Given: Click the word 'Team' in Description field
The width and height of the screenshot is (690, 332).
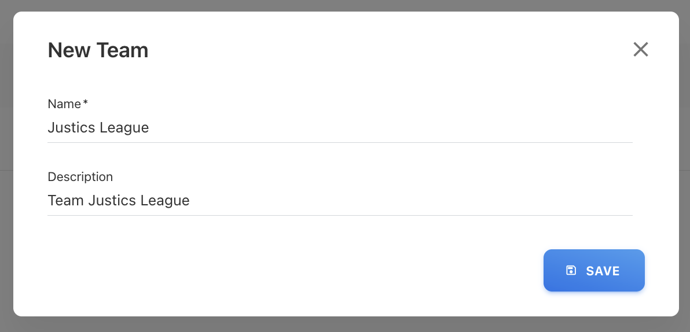Looking at the screenshot, I should [65, 201].
